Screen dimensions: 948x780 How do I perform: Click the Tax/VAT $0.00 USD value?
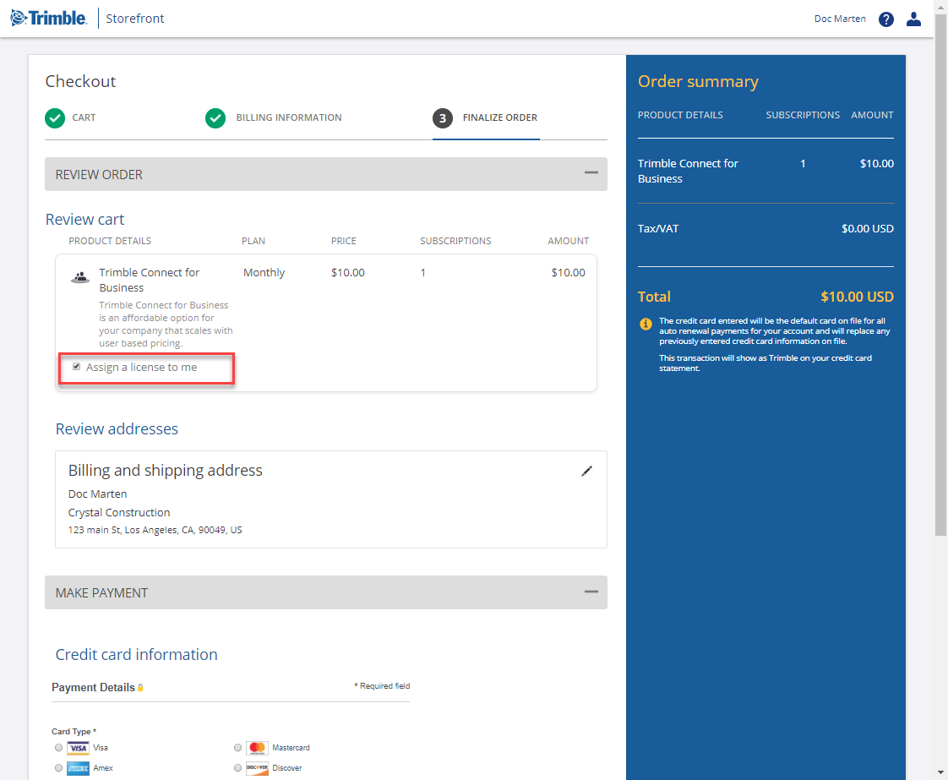pos(868,228)
